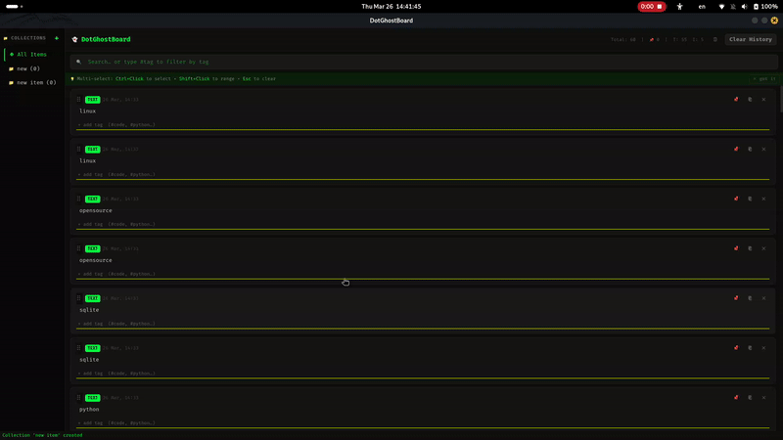
Task: Pin the second opensource card
Action: pyautogui.click(x=736, y=248)
